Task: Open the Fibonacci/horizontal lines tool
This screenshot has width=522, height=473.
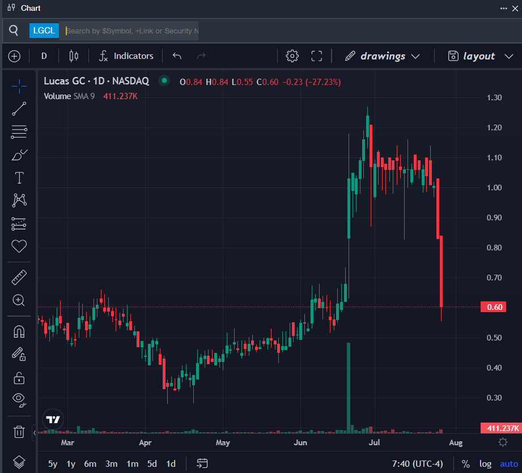Action: pyautogui.click(x=19, y=132)
